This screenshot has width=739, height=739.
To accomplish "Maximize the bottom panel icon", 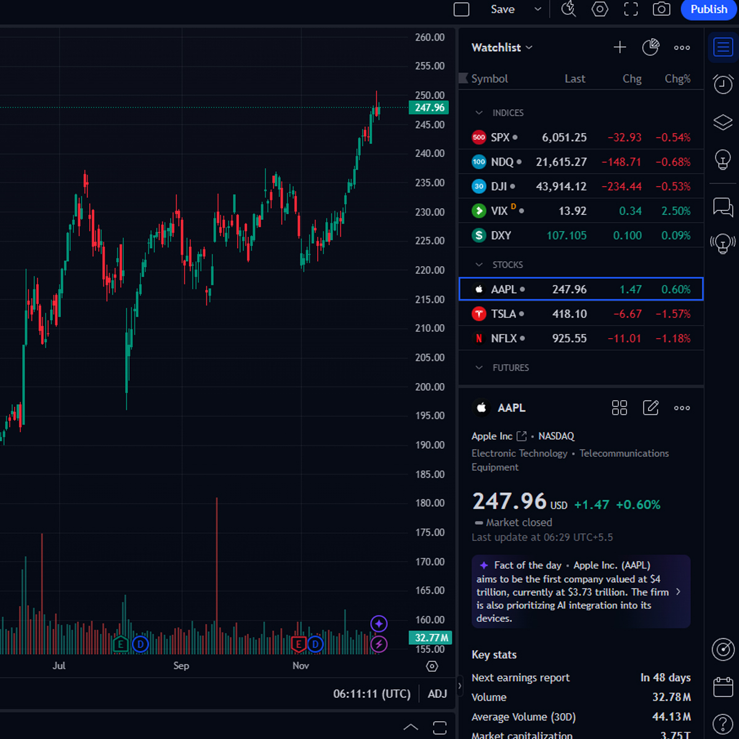I will 440,727.
